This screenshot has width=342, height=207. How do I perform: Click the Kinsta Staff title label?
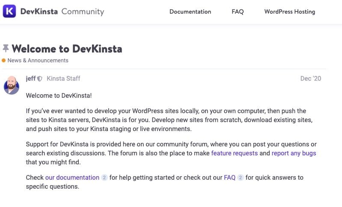[x=63, y=79]
